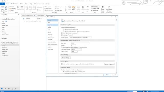The image size is (164, 92).
Task: Click the Reply icon in Respond group
Action: (27, 7)
